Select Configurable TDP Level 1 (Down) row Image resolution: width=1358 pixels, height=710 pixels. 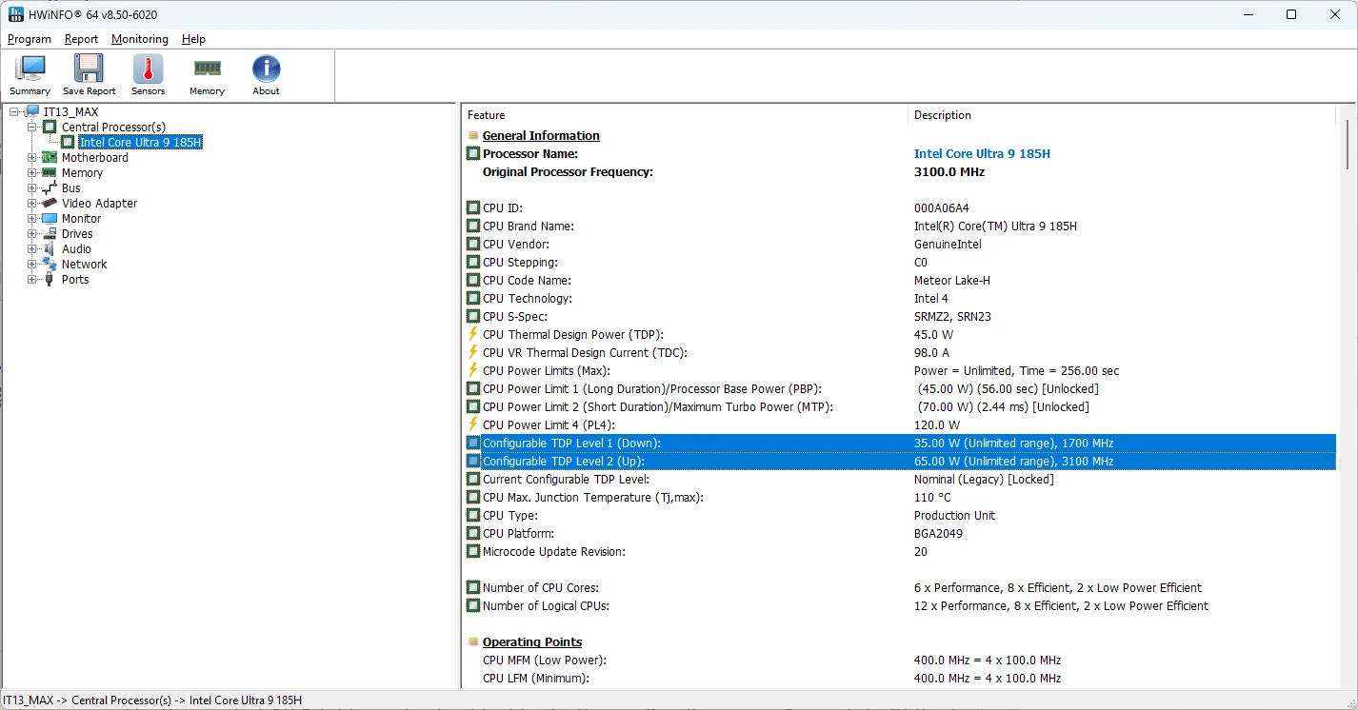click(x=900, y=444)
